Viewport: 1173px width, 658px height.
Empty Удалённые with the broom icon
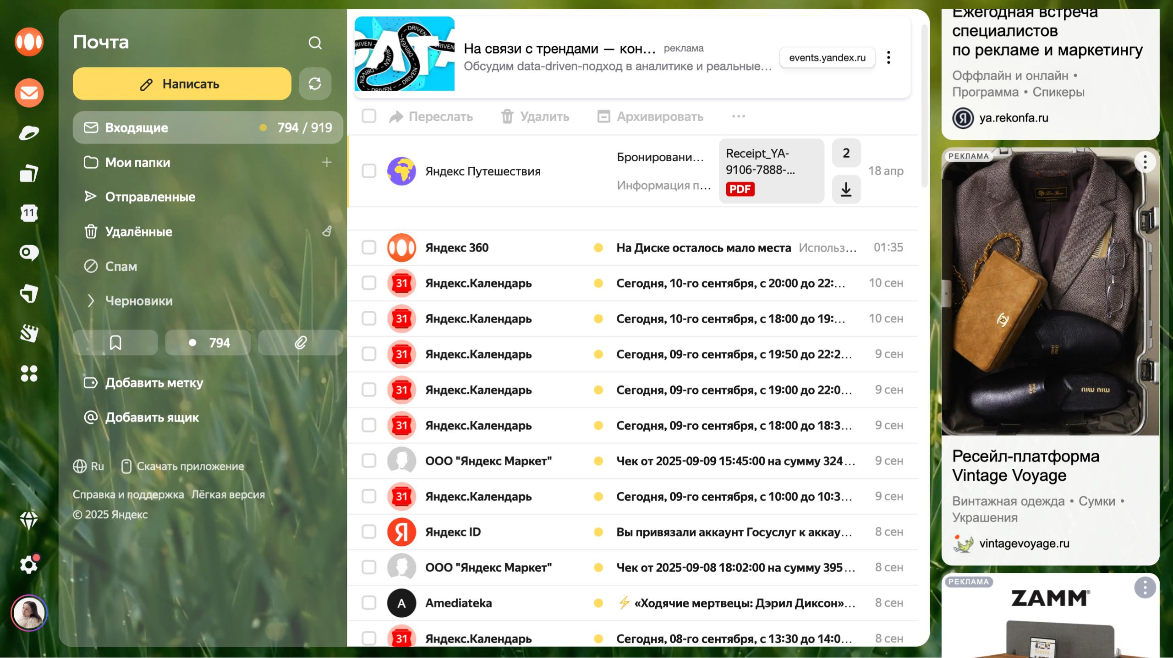click(327, 231)
